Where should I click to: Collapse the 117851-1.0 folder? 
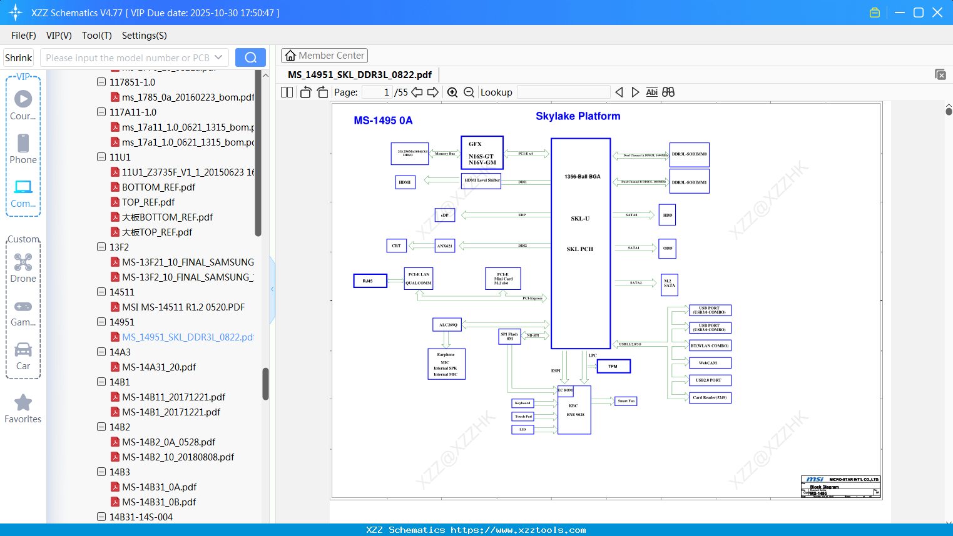click(x=101, y=82)
